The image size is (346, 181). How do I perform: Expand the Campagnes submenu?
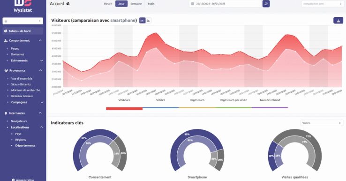[x=42, y=102]
